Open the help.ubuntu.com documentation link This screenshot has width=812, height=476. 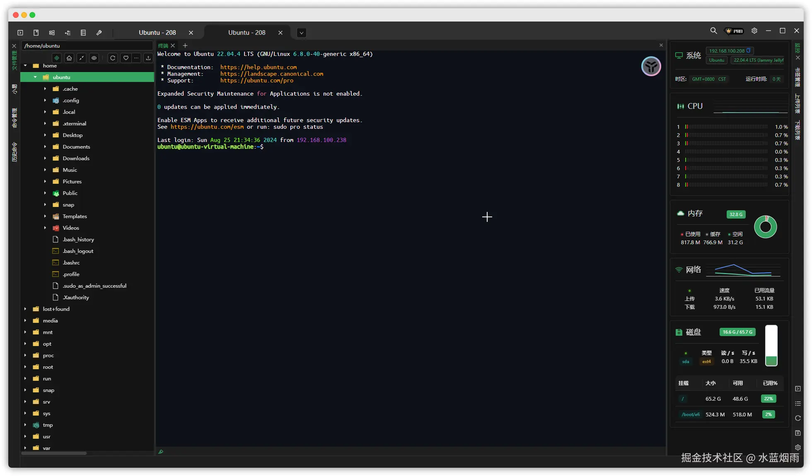tap(258, 67)
